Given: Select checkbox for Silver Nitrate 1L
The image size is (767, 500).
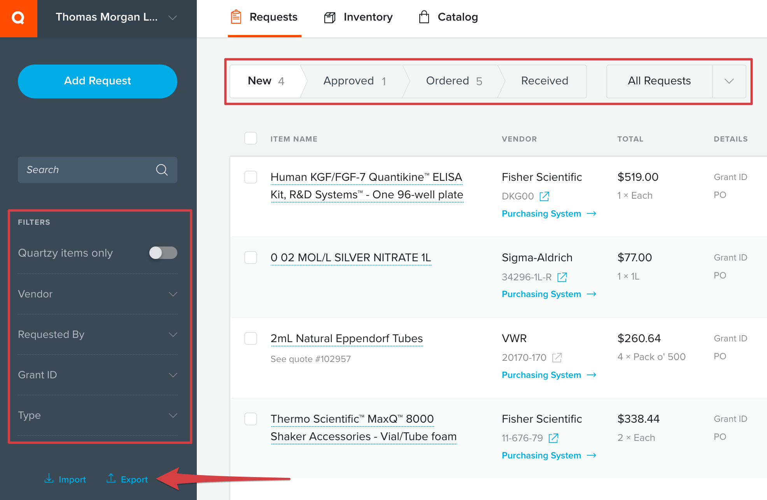Looking at the screenshot, I should click(x=251, y=257).
